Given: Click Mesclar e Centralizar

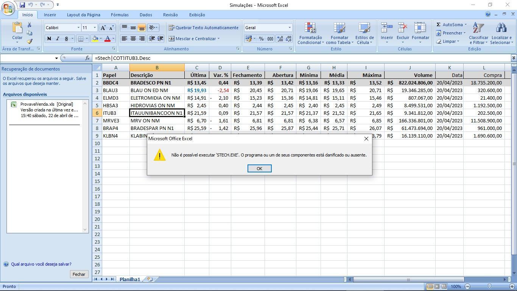Looking at the screenshot, I should point(194,39).
